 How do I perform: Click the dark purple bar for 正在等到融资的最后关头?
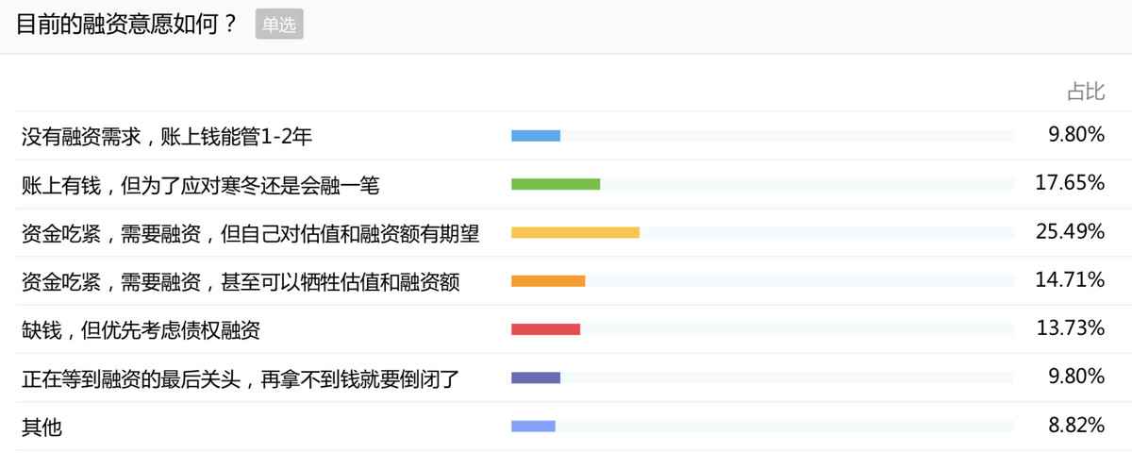tap(536, 377)
